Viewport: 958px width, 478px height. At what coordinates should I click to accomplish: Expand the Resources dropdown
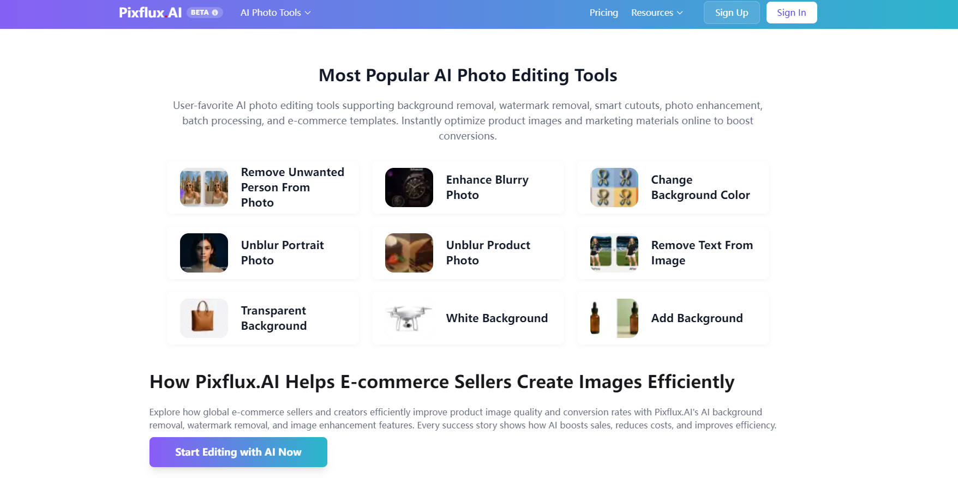coord(657,13)
